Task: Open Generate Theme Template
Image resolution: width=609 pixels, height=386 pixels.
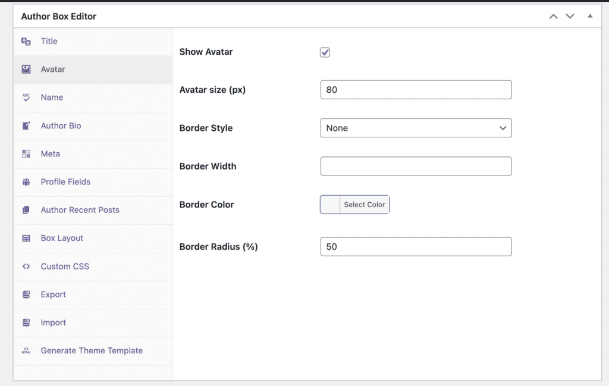Action: (x=92, y=351)
